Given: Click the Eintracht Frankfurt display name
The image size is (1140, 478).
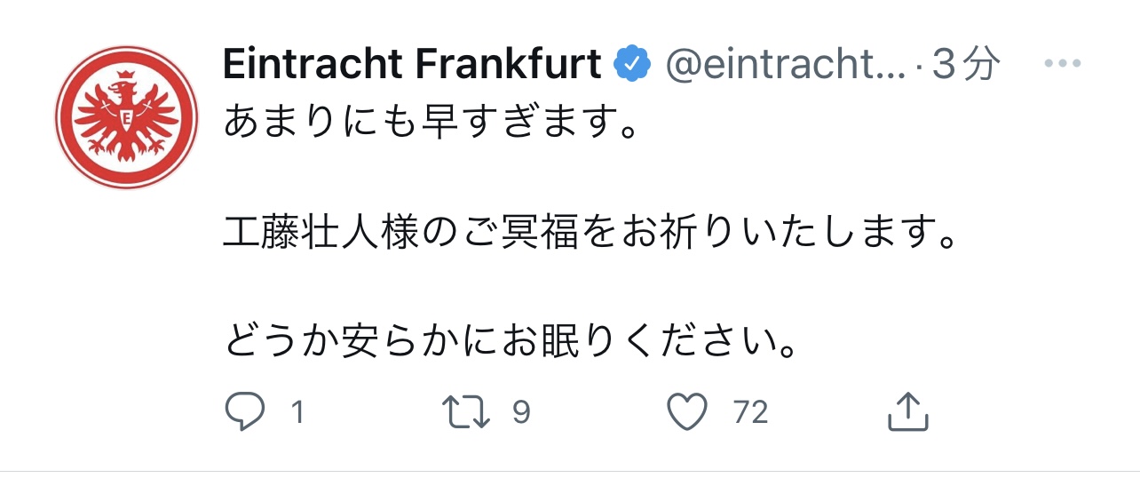Looking at the screenshot, I should click(x=412, y=65).
